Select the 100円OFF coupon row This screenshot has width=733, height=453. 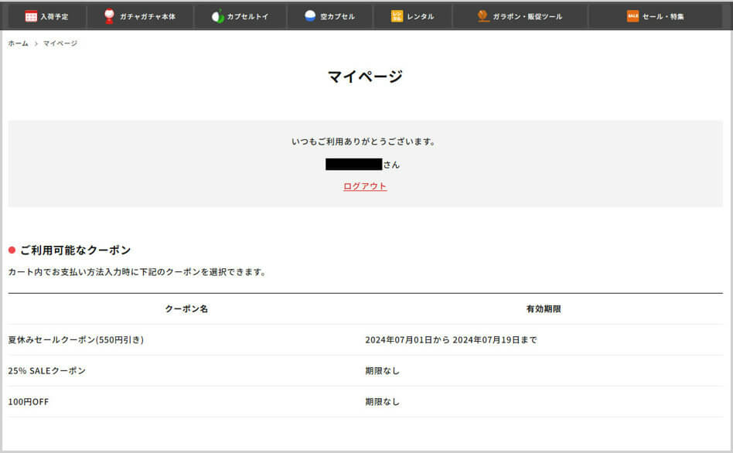pos(29,402)
